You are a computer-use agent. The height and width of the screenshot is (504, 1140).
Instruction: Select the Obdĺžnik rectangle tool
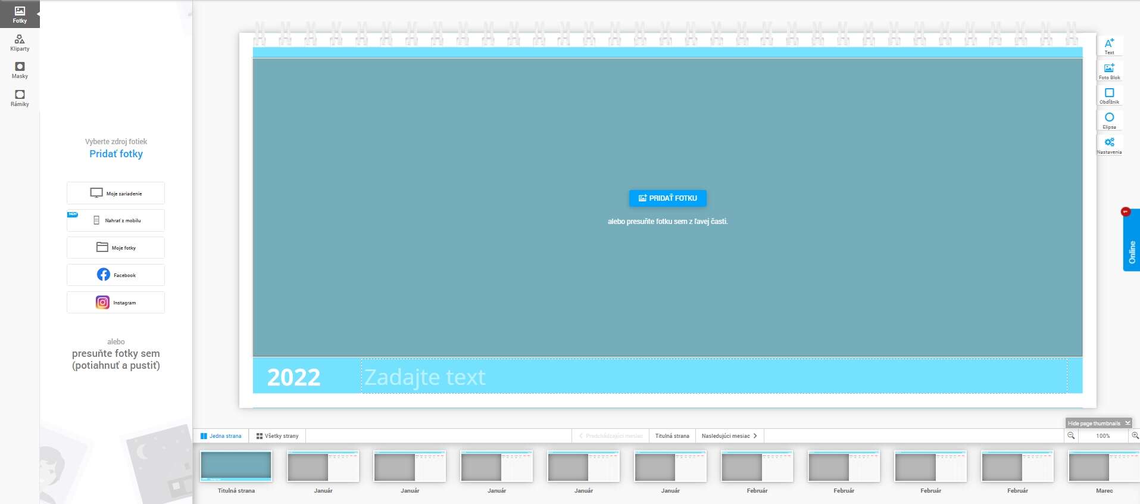[1109, 95]
